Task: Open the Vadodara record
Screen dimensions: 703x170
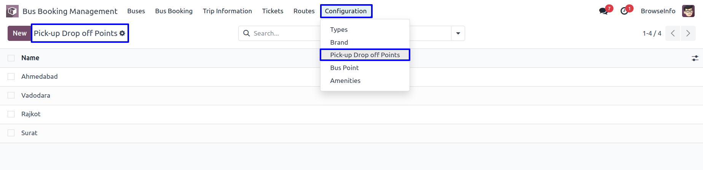Action: point(36,95)
